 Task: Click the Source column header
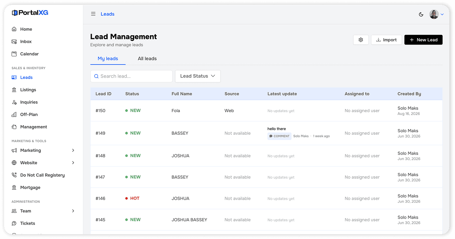[x=232, y=94]
